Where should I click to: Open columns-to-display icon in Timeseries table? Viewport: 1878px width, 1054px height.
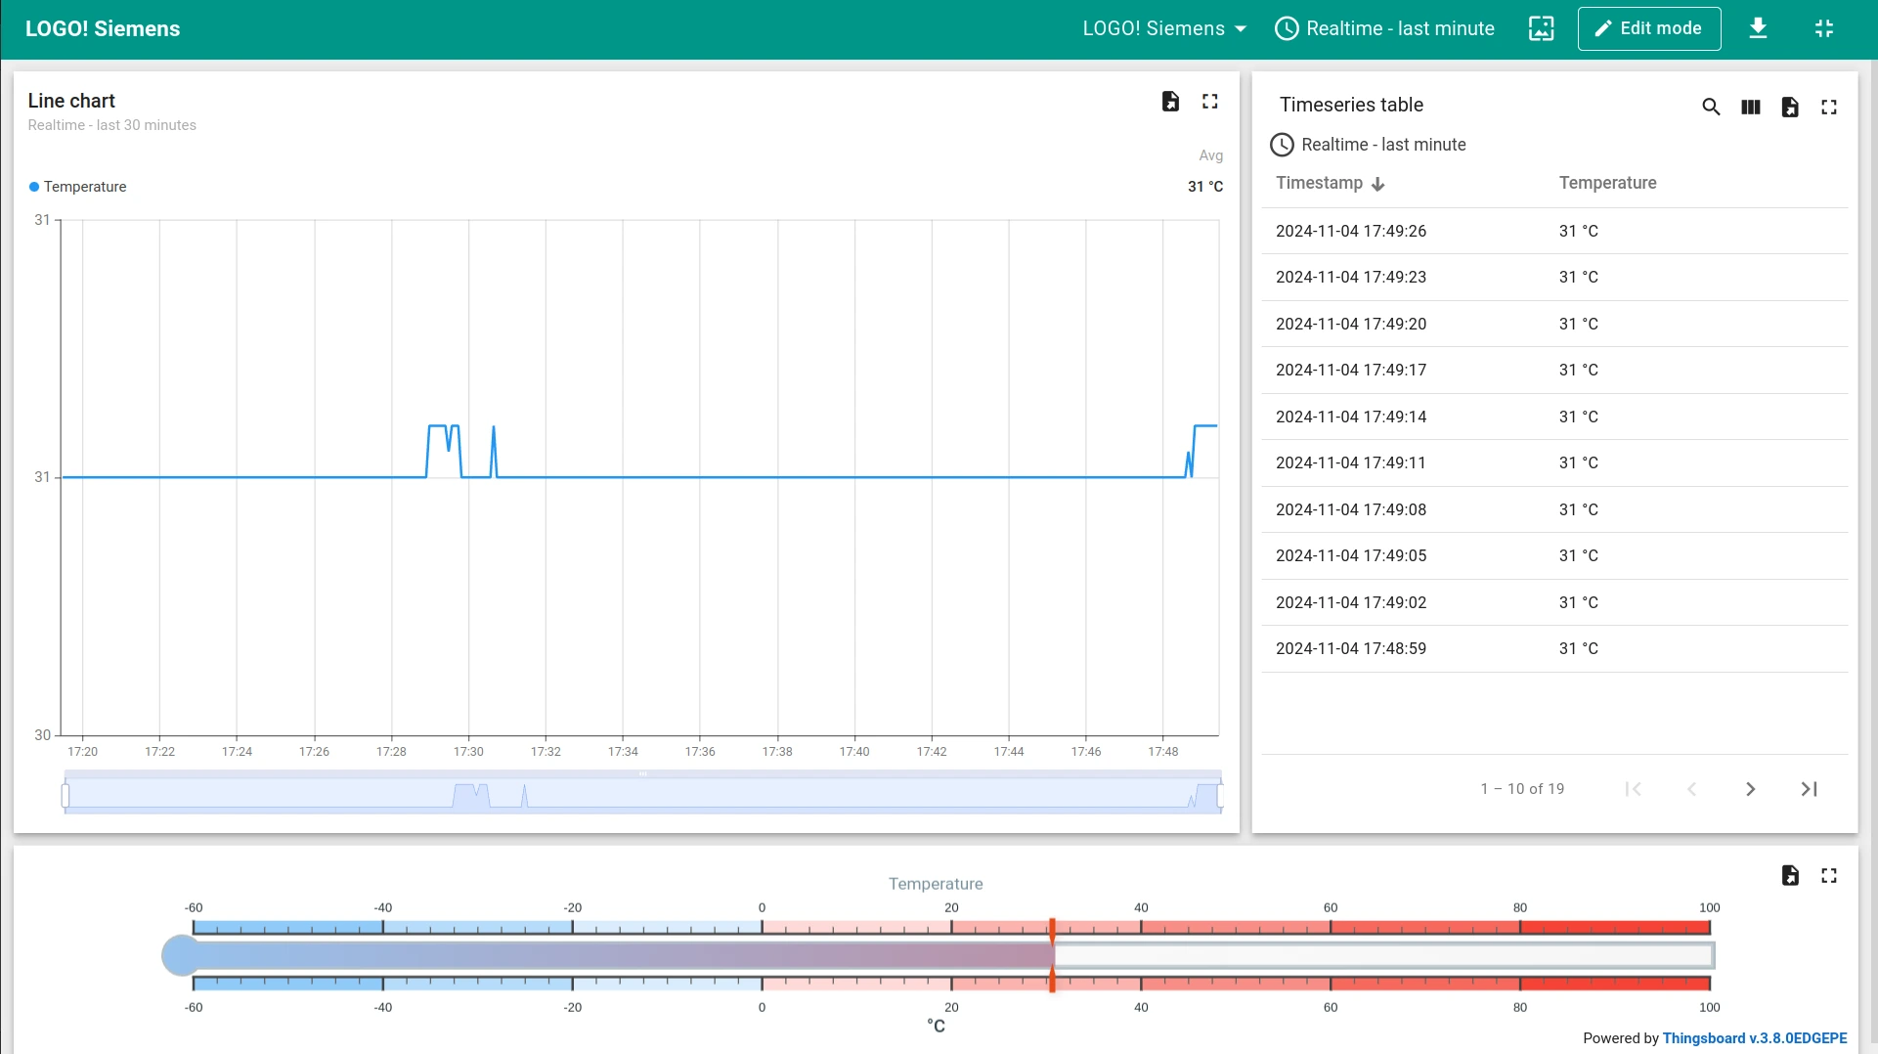point(1751,108)
